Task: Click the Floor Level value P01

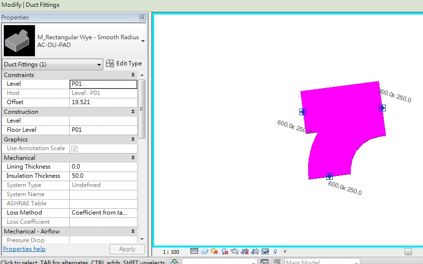Action: click(103, 130)
